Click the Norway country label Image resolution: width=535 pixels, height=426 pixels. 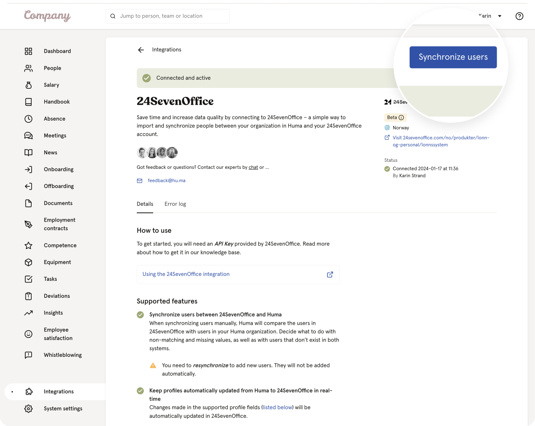[401, 128]
